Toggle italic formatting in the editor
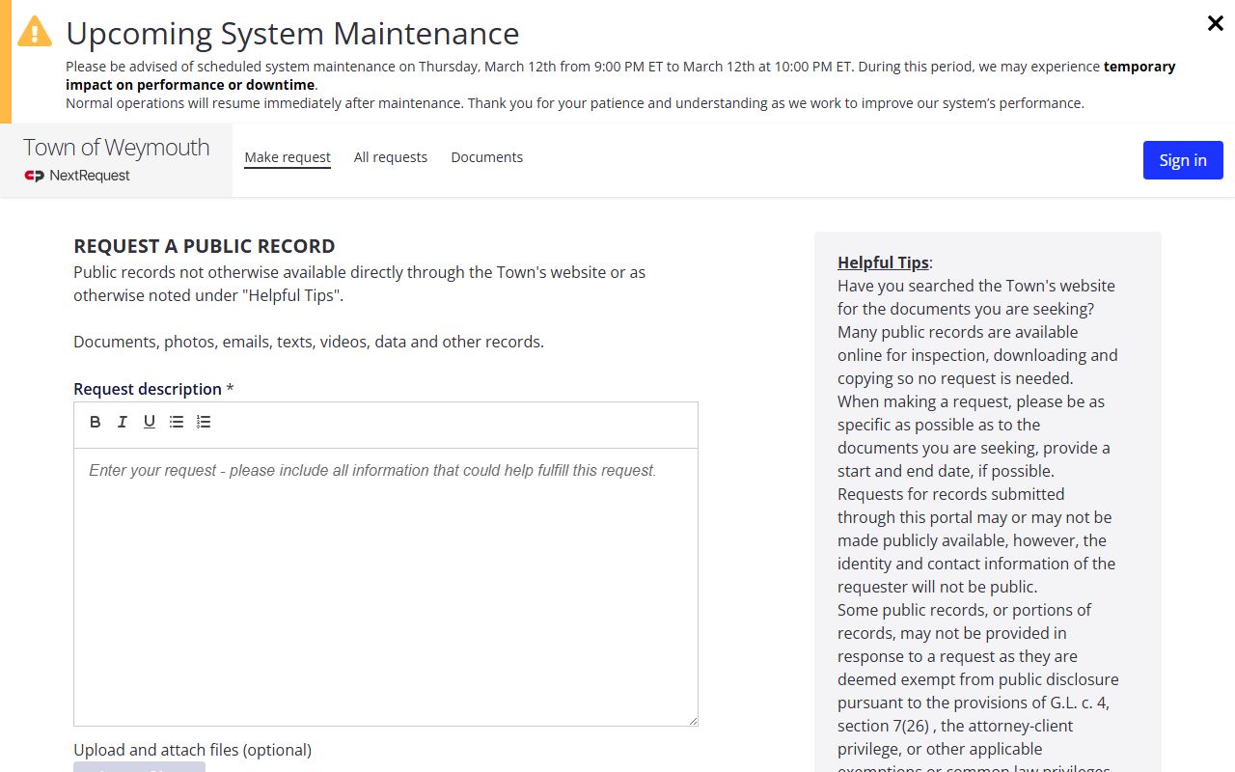This screenshot has width=1235, height=772. (123, 422)
